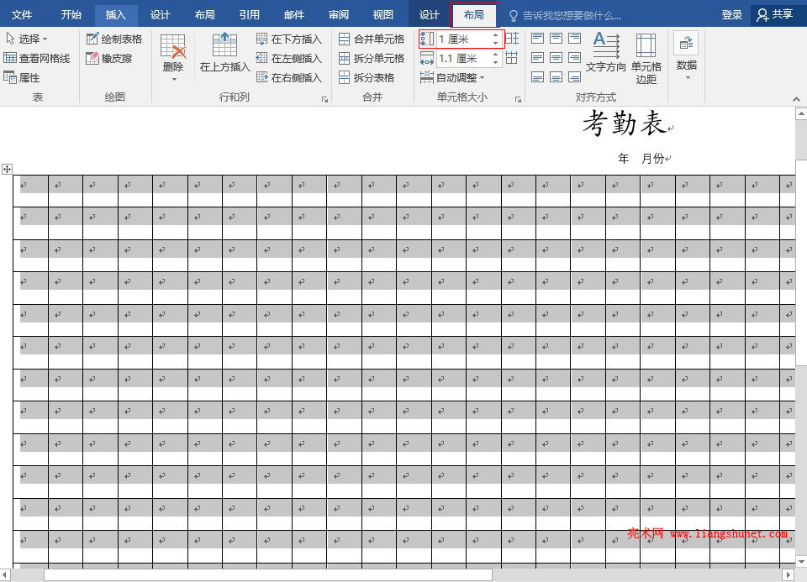Toggle 查看网格线 view gridlines
807x582 pixels.
(x=36, y=58)
